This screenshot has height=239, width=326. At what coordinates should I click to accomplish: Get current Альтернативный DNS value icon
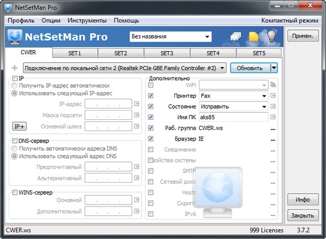(x=136, y=178)
